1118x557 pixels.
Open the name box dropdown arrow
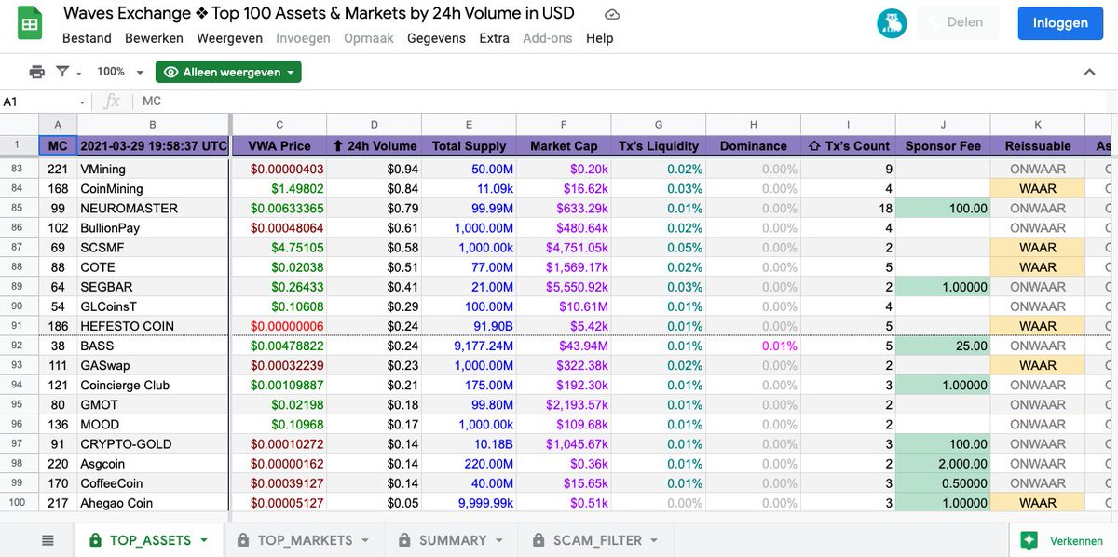point(82,102)
